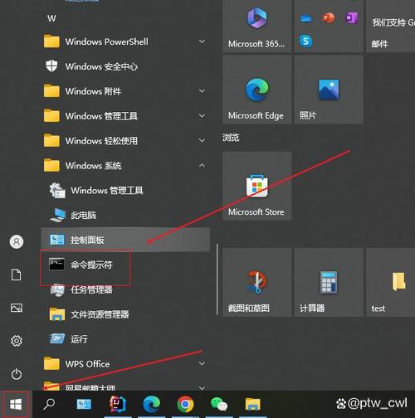
Task: Expand the Windows PowerShell folder chevron
Action: (x=203, y=41)
